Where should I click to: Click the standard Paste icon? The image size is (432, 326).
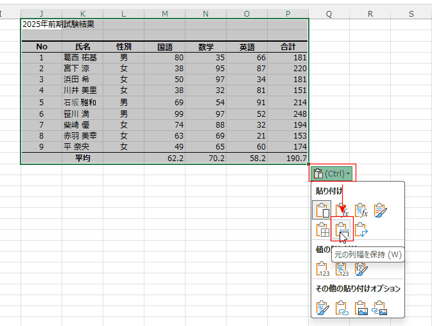coord(322,210)
